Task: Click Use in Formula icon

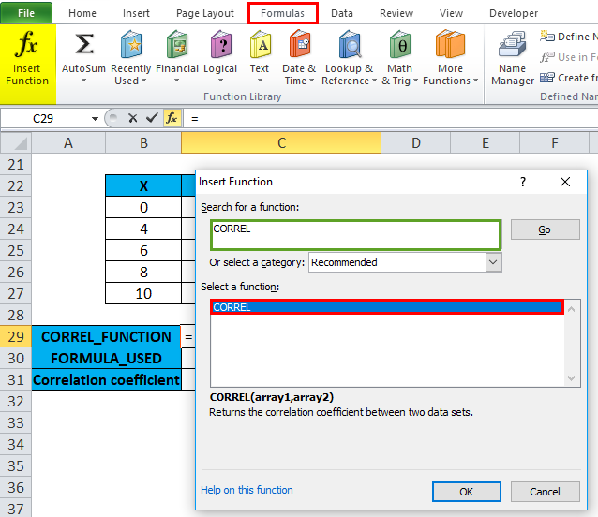Action: (546, 57)
